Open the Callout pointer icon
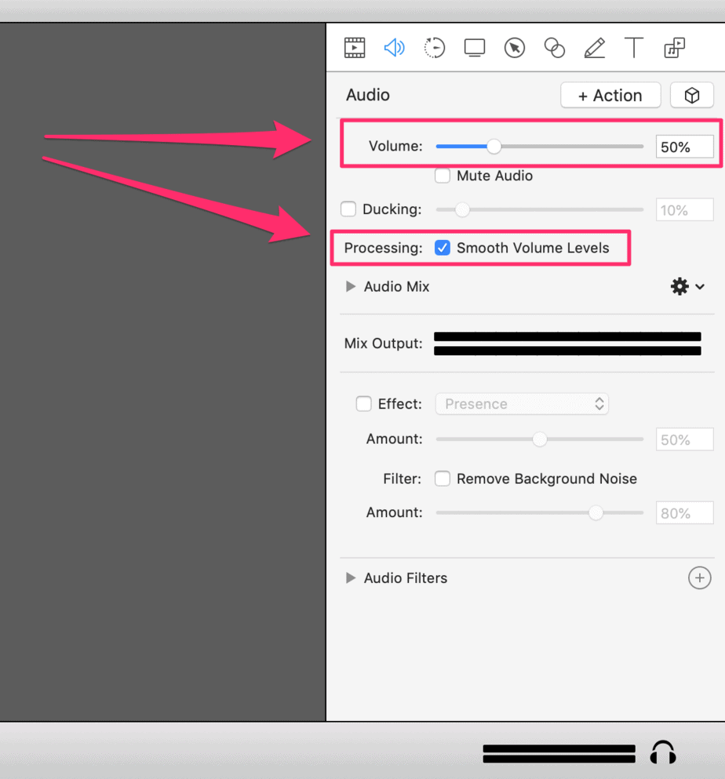 514,48
